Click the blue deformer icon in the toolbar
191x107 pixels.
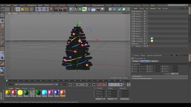pos(89,9)
